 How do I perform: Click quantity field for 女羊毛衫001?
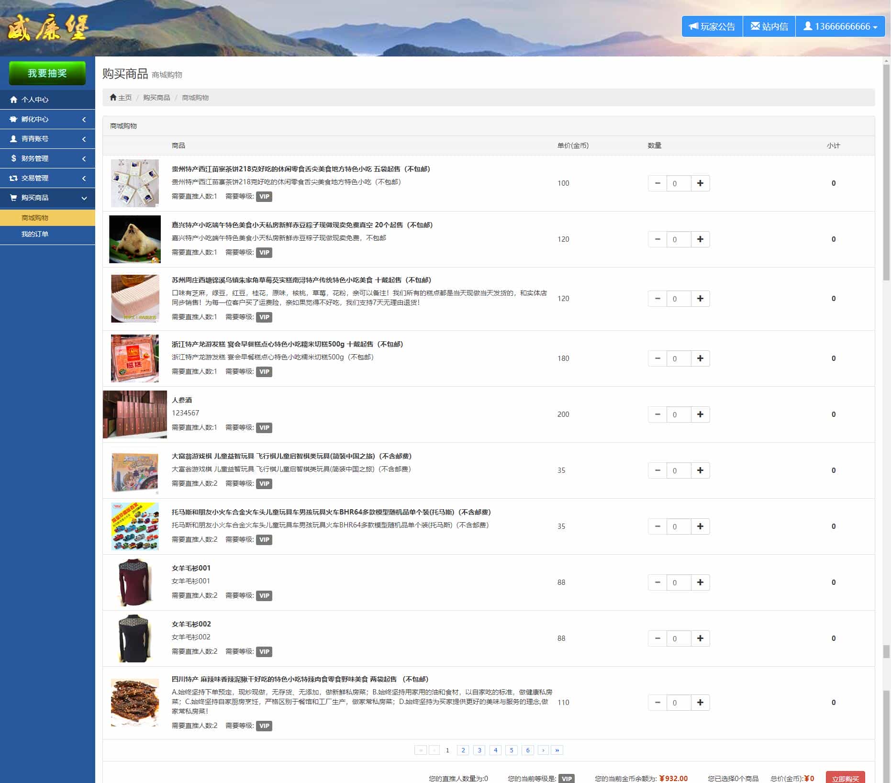(679, 582)
